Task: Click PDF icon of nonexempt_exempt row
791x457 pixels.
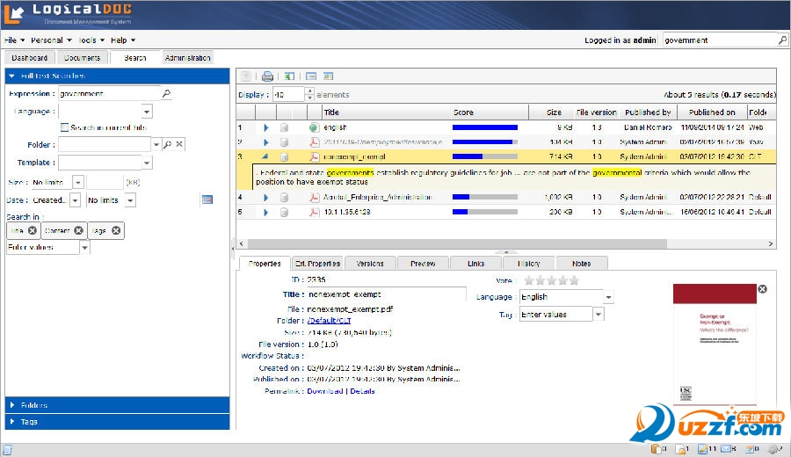Action: click(314, 156)
